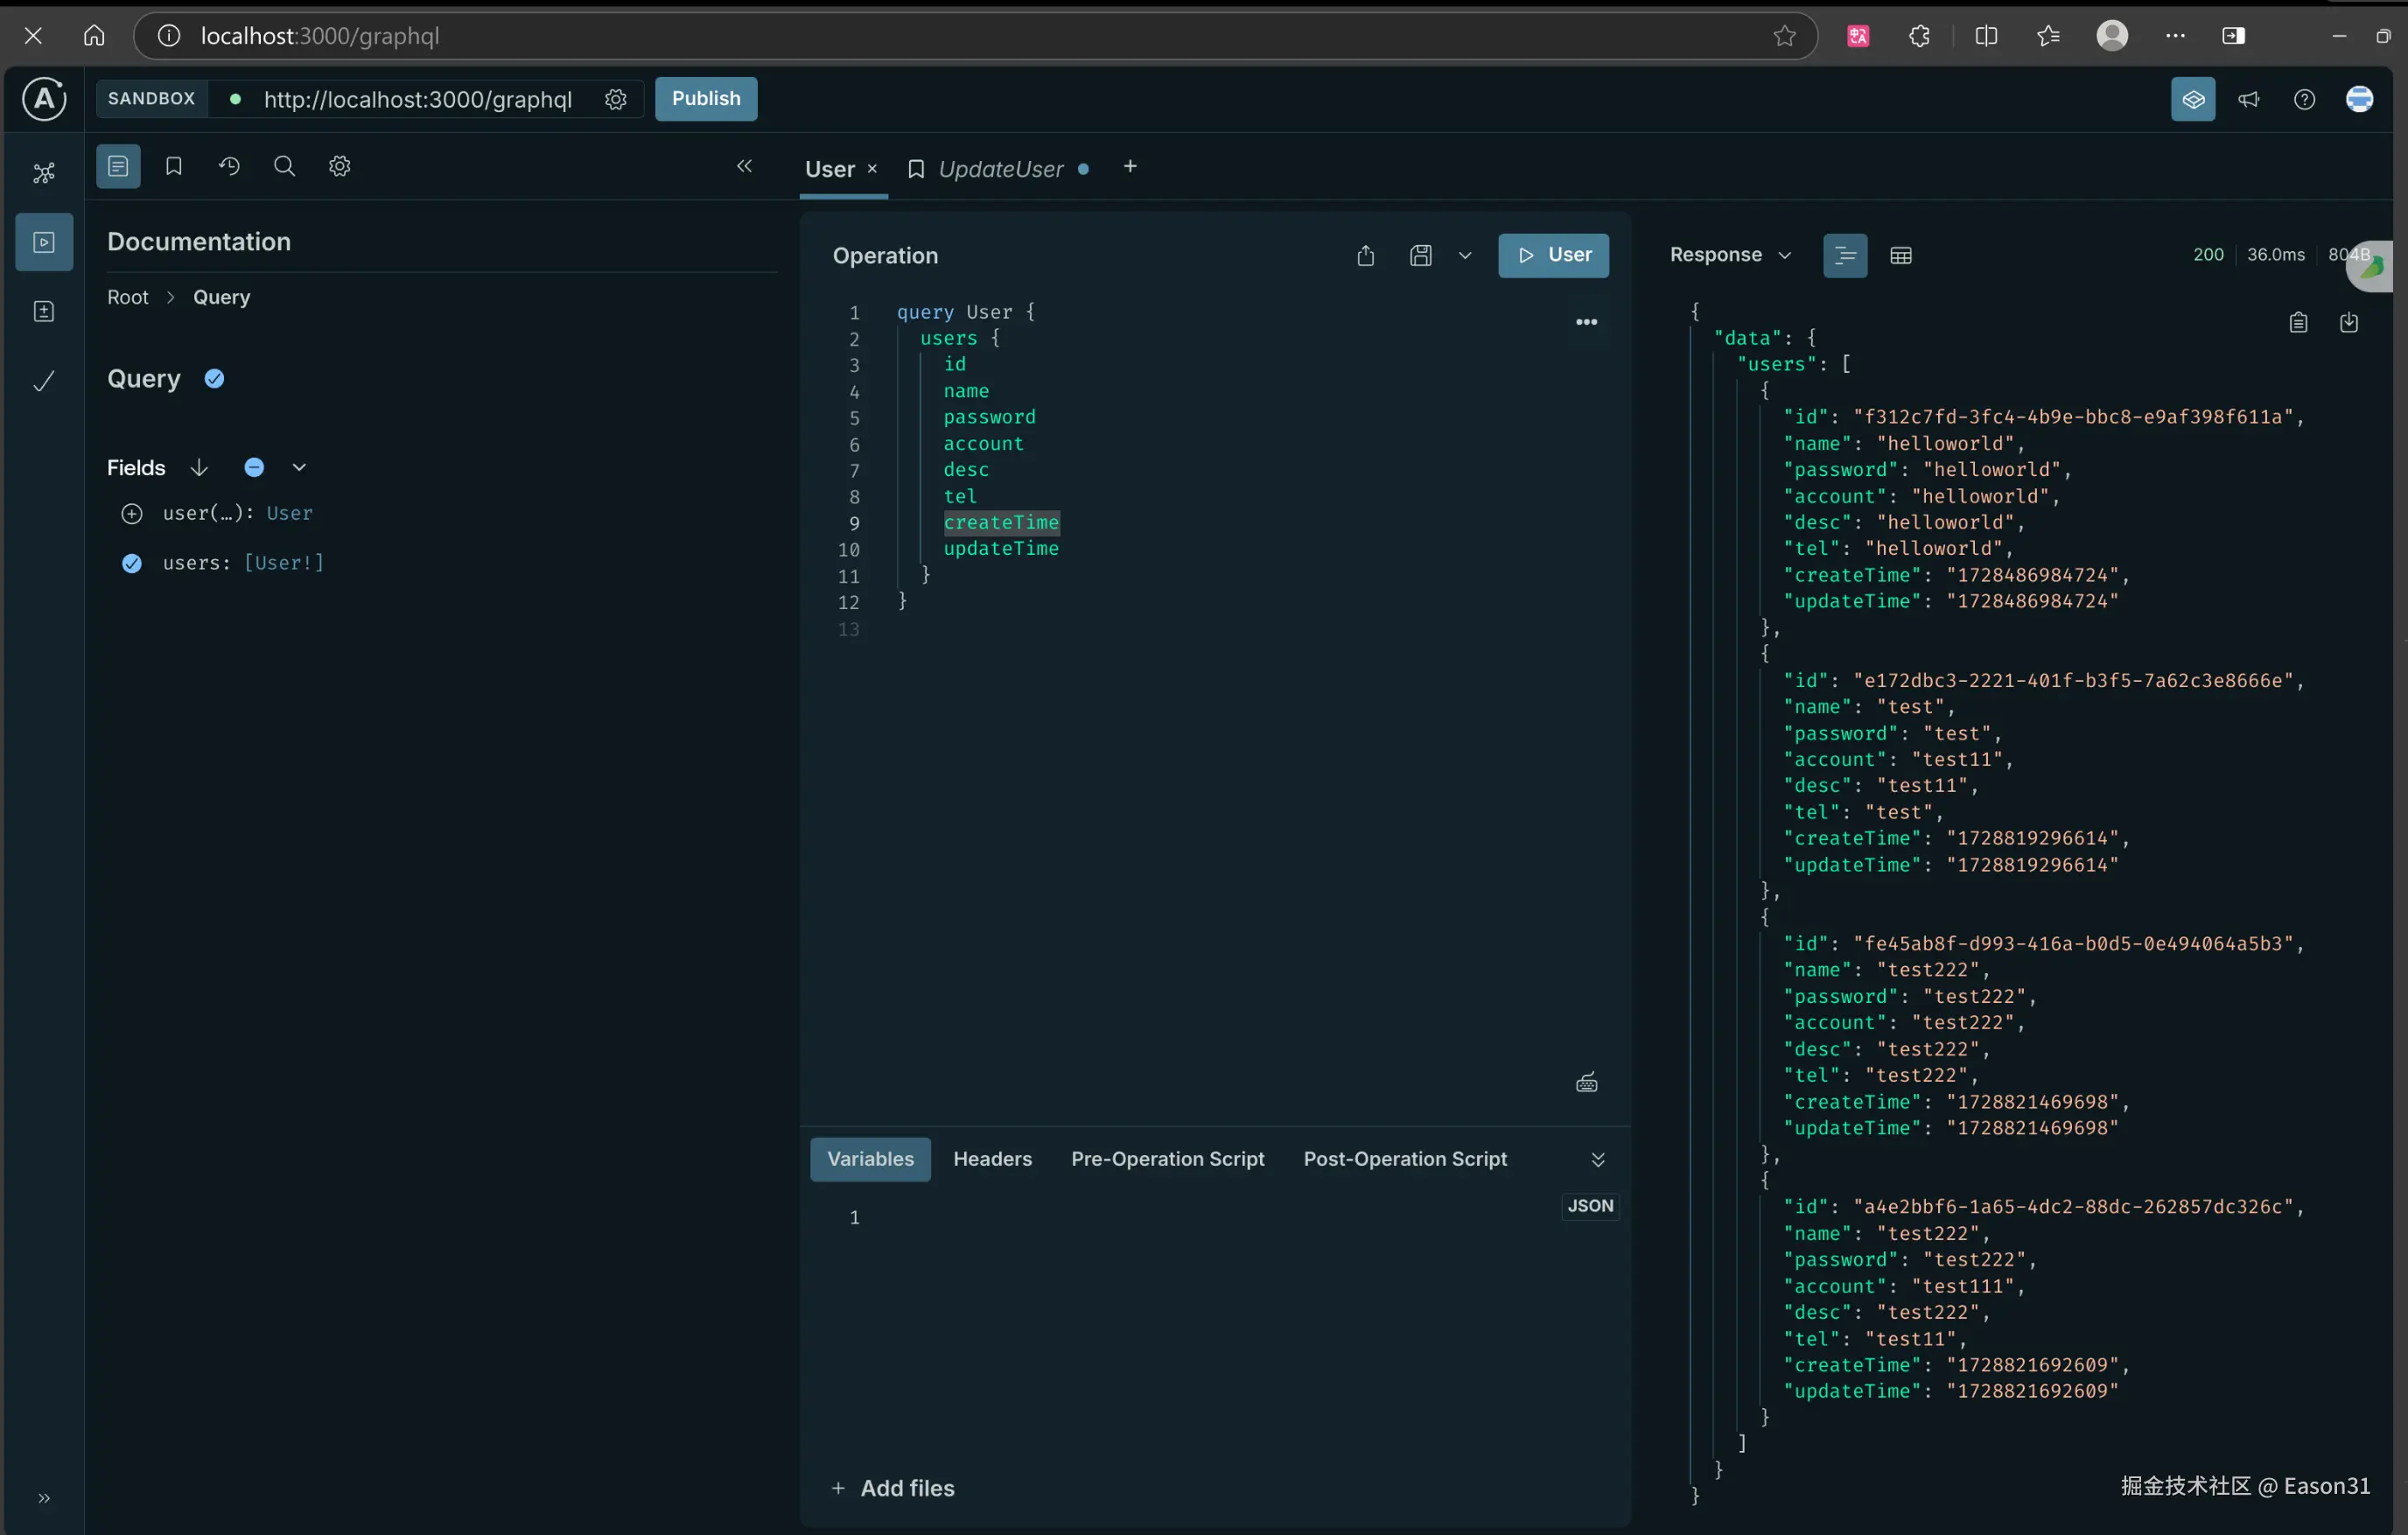Open saved operations bookmarks panel

coord(173,166)
